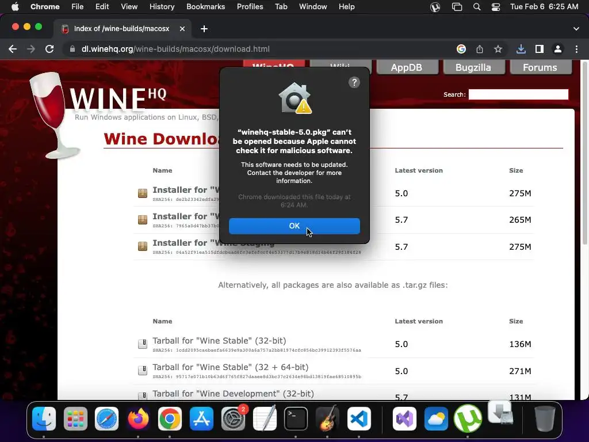Click the WineHQ search field
Image resolution: width=589 pixels, height=442 pixels.
[x=518, y=94]
